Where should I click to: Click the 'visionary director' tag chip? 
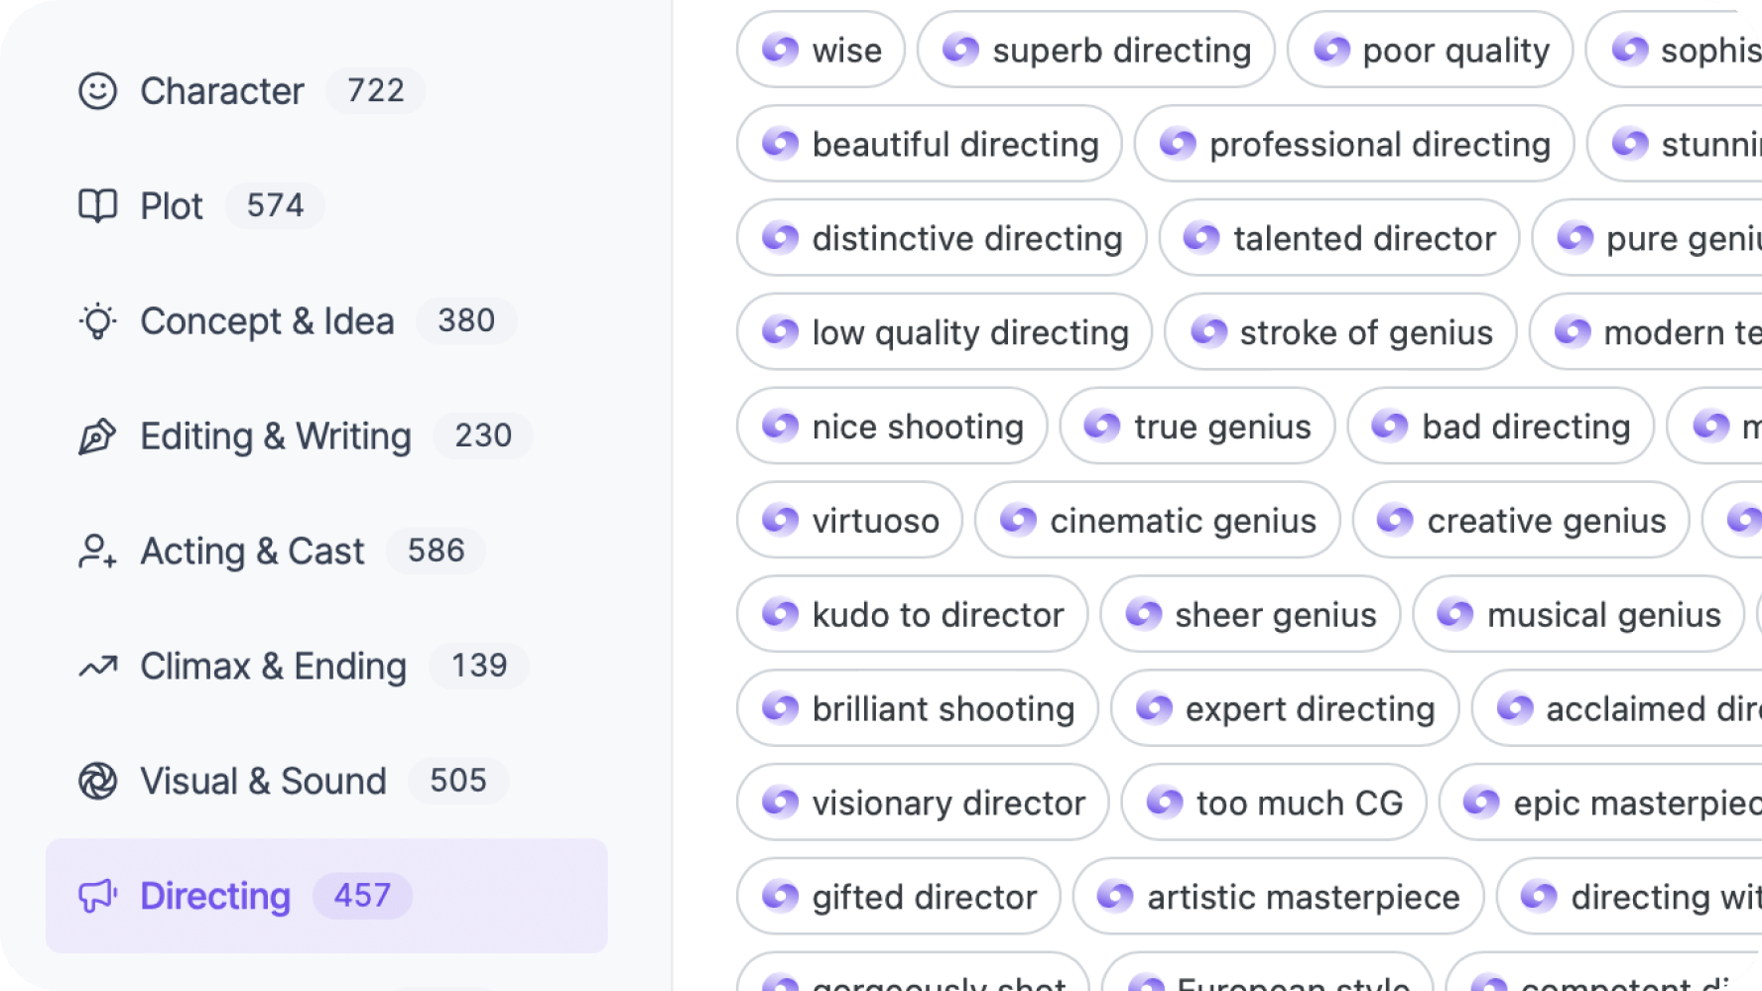click(923, 803)
